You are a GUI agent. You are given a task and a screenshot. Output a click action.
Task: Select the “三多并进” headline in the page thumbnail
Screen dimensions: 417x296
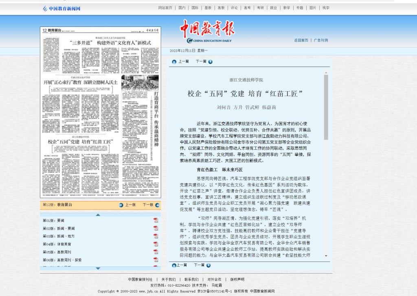point(110,43)
